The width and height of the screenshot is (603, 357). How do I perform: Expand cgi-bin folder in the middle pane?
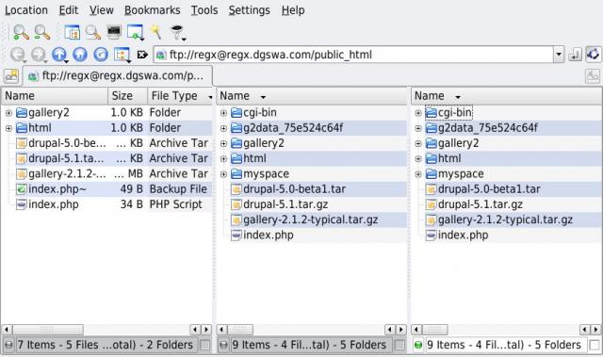[x=223, y=113]
